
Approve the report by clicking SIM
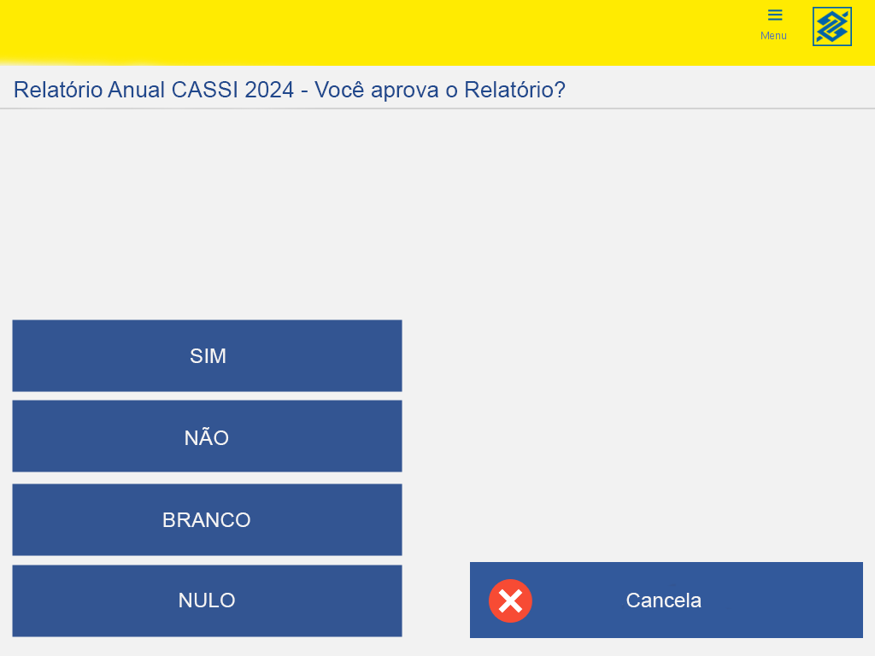207,356
